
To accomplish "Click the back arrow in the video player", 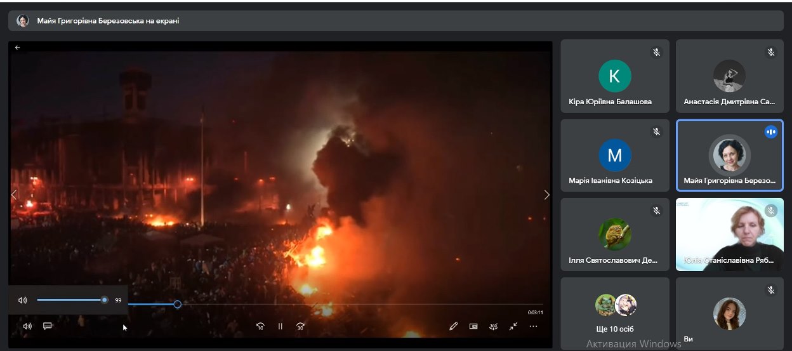I will (x=17, y=48).
